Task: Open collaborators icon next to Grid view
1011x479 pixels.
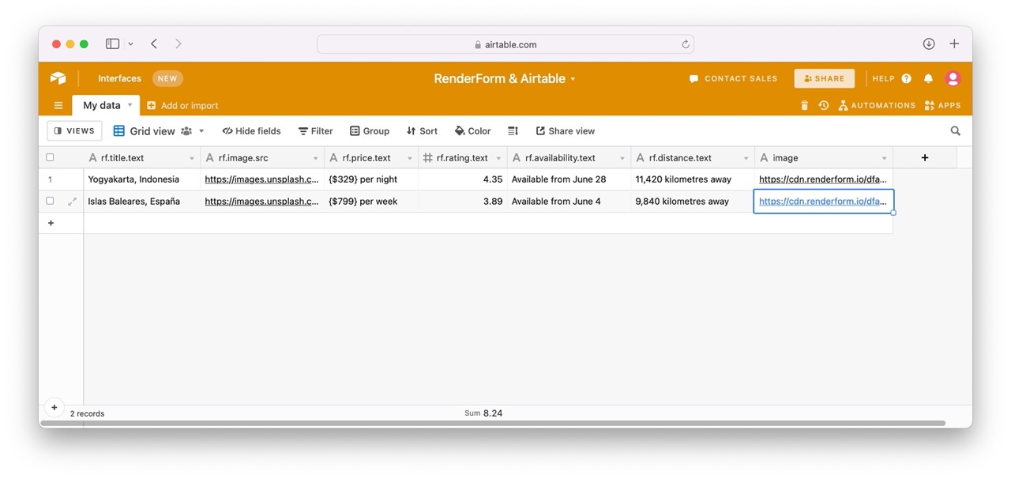Action: [186, 131]
